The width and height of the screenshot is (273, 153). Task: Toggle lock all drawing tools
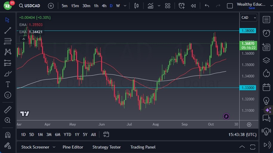coord(8,146)
